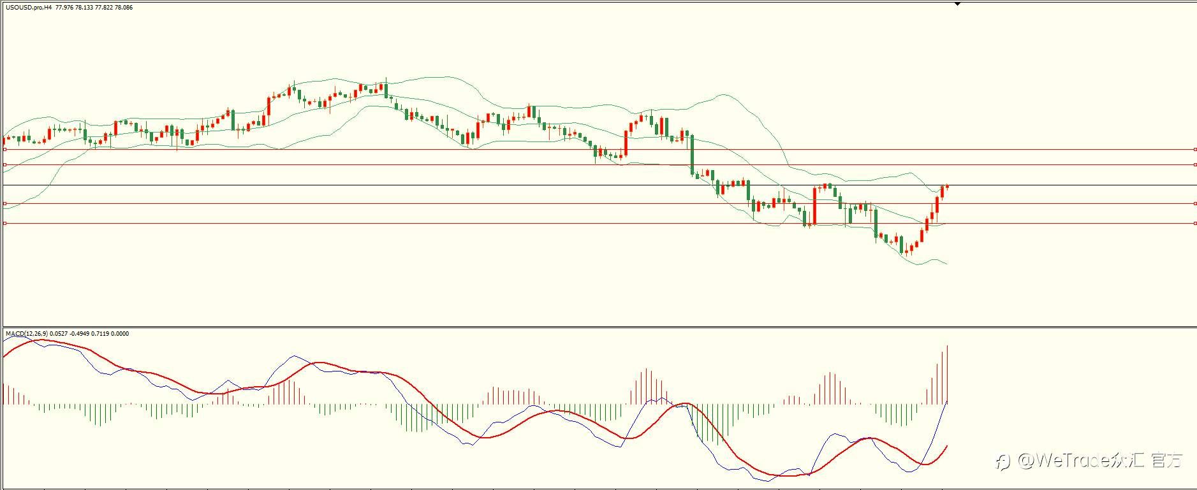Screen dimensions: 1197x490
Task: Select the uppermost red horizontal line
Action: coord(599,150)
